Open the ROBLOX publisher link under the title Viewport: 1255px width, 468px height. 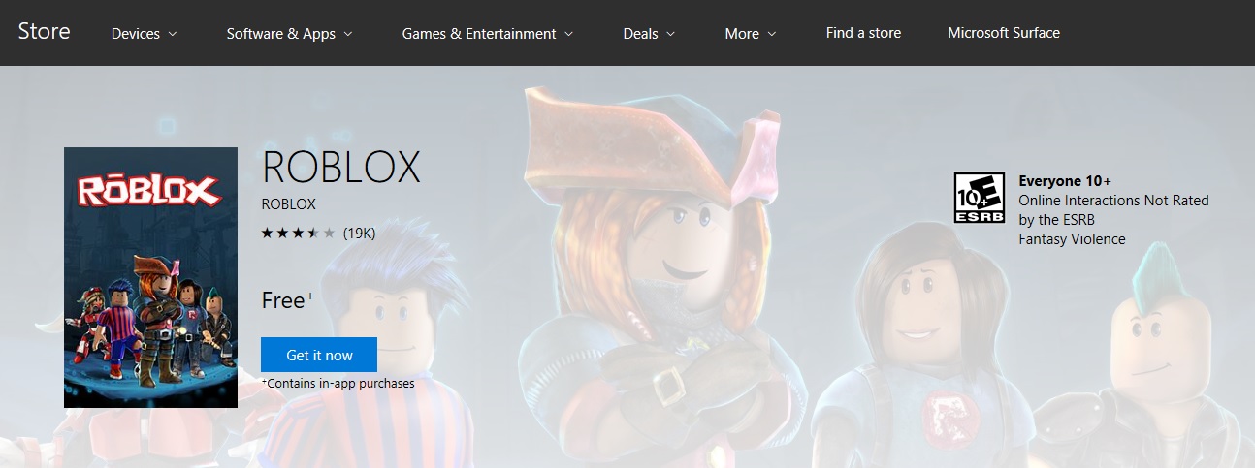click(x=289, y=204)
